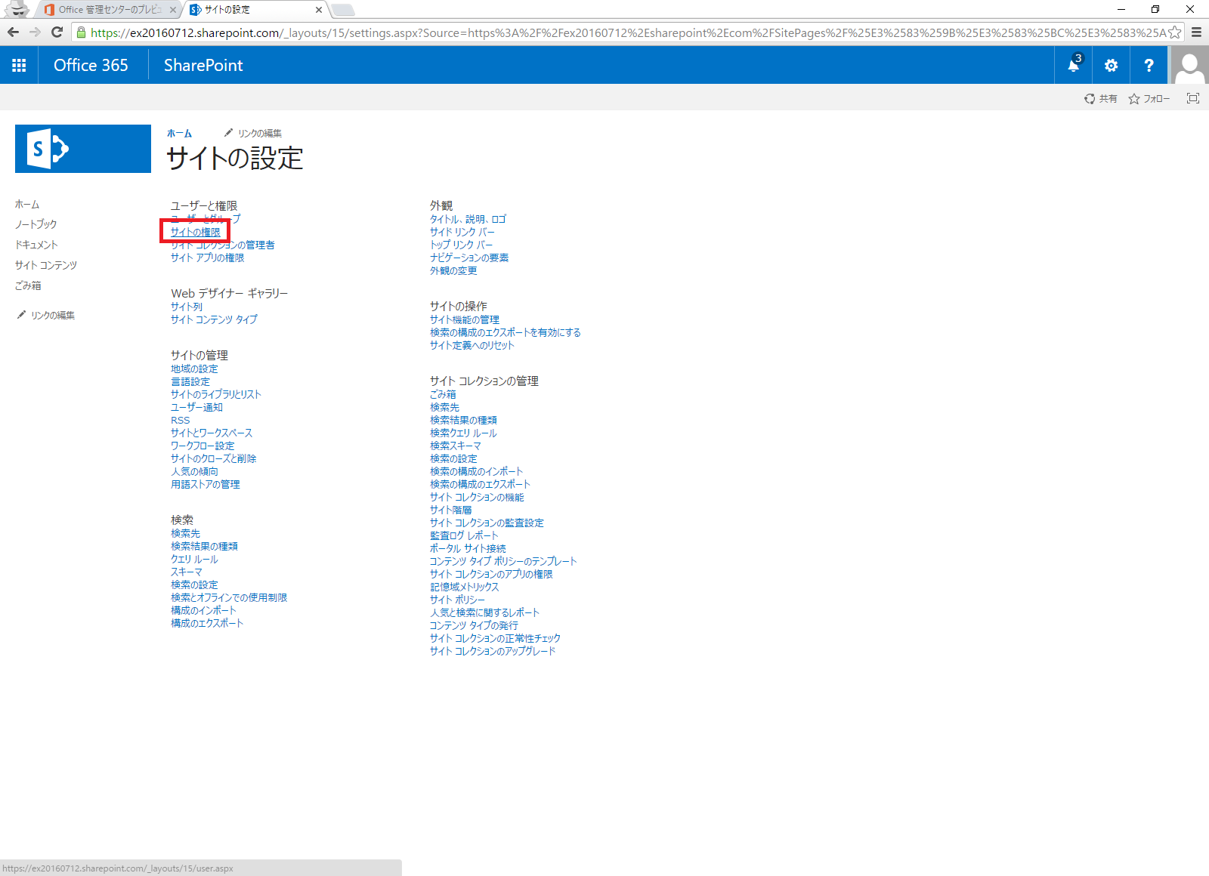1209x876 pixels.
Task: Go to ノートブック in left navigation
Action: (36, 224)
